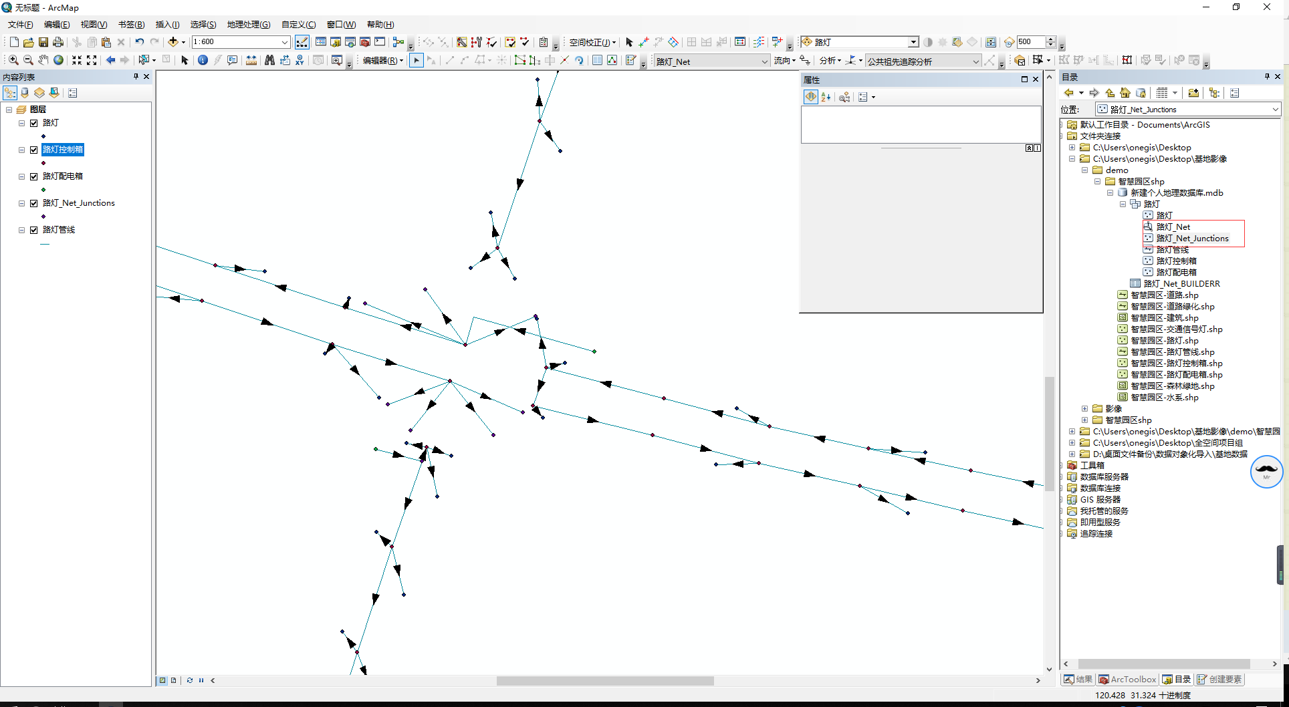Viewport: 1289px width, 707px height.
Task: Click the Trace Task solve icon
Action: 989,61
